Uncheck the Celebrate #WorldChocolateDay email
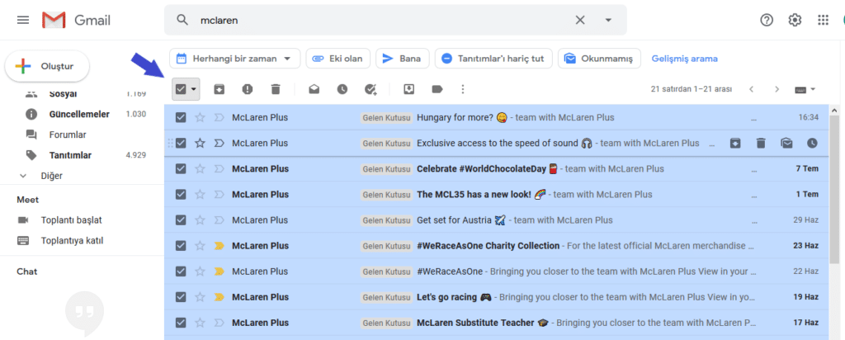The height and width of the screenshot is (340, 845). coord(181,168)
